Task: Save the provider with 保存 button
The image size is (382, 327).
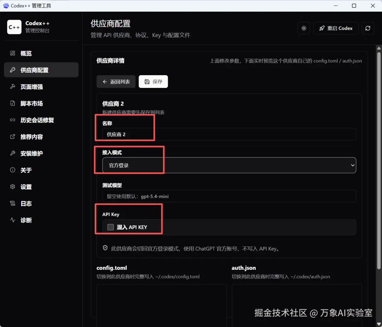Action: pos(153,82)
